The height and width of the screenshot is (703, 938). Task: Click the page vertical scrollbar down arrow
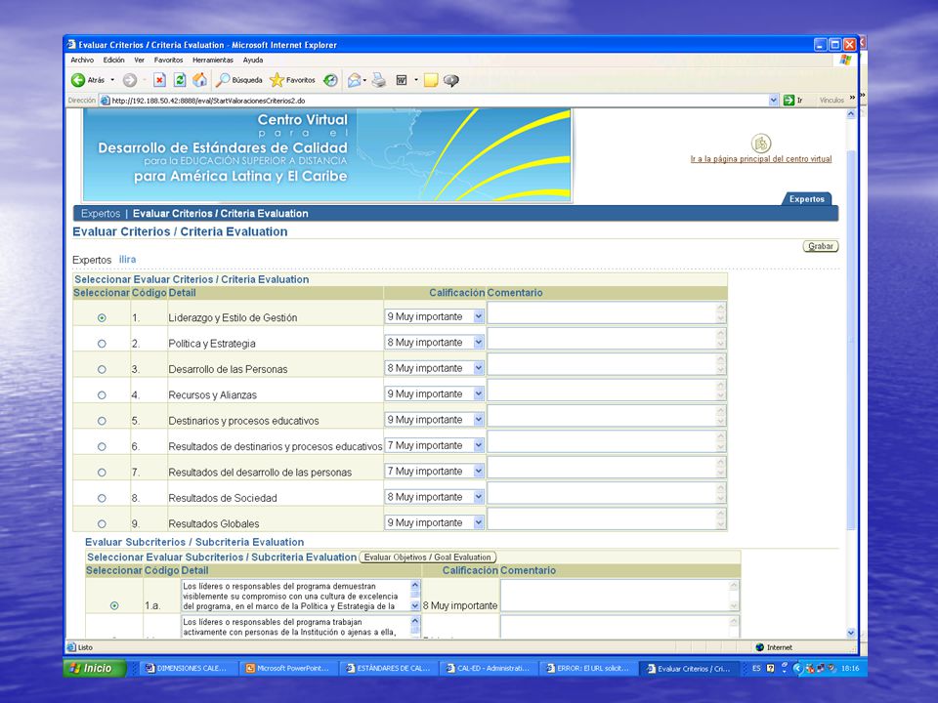coord(851,633)
